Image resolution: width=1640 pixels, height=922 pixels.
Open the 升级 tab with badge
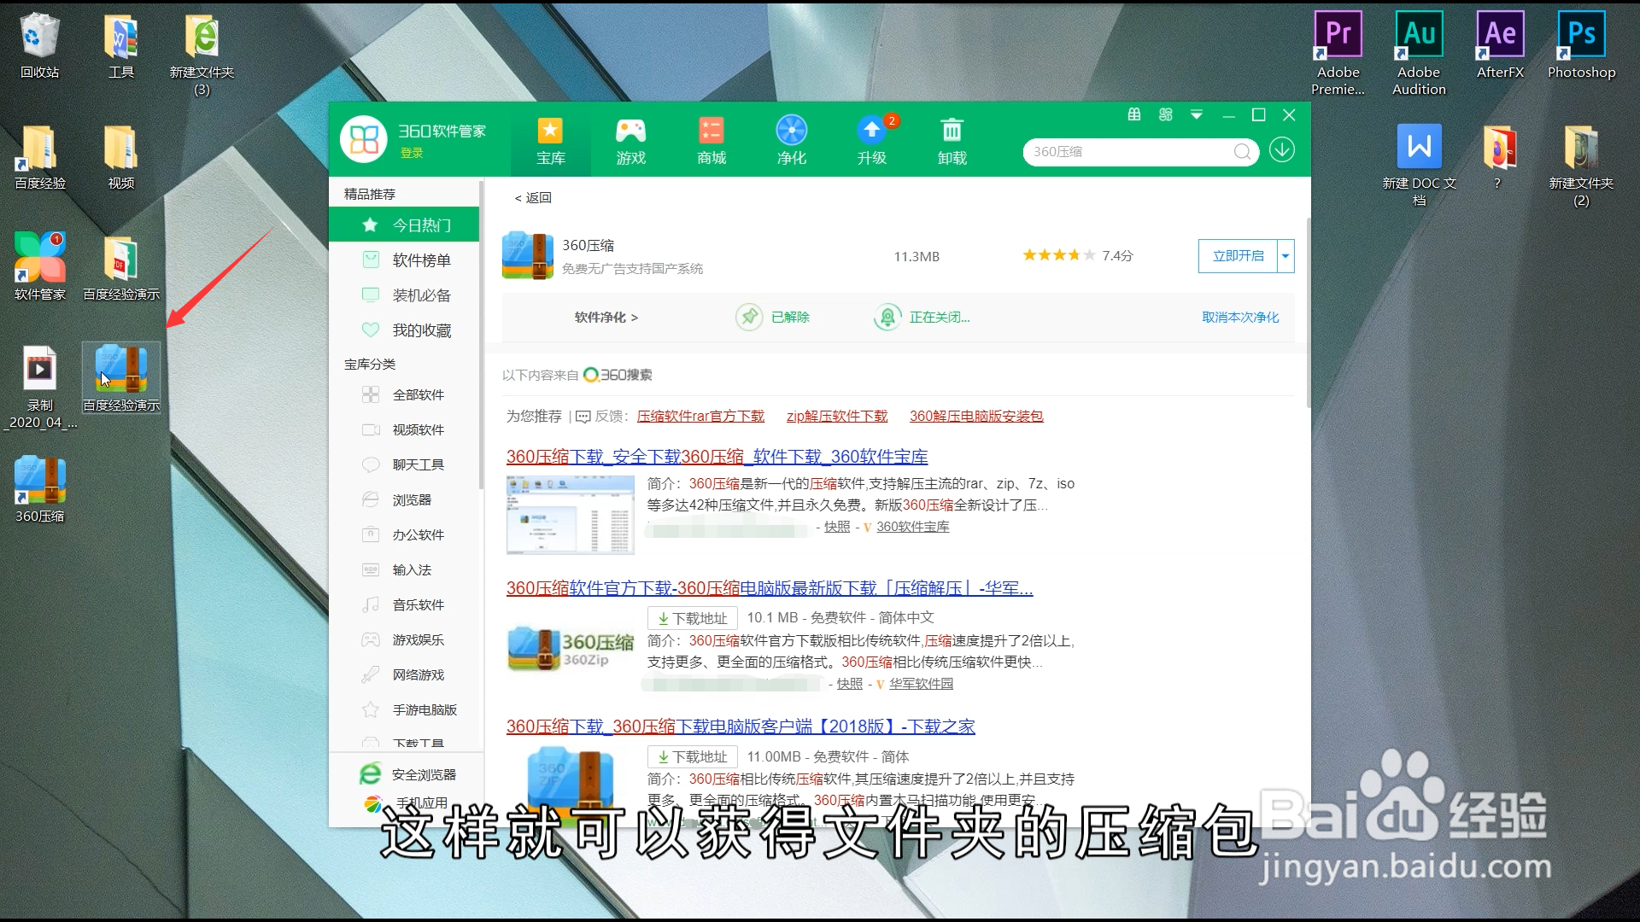tap(872, 141)
